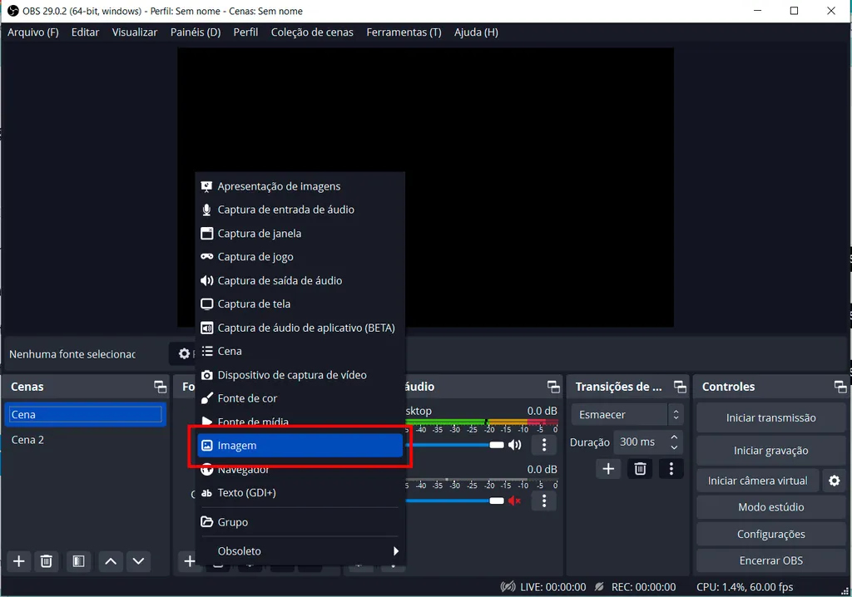This screenshot has width=852, height=597.
Task: Add a new scene with the plus button in Cenas
Action: click(x=19, y=561)
